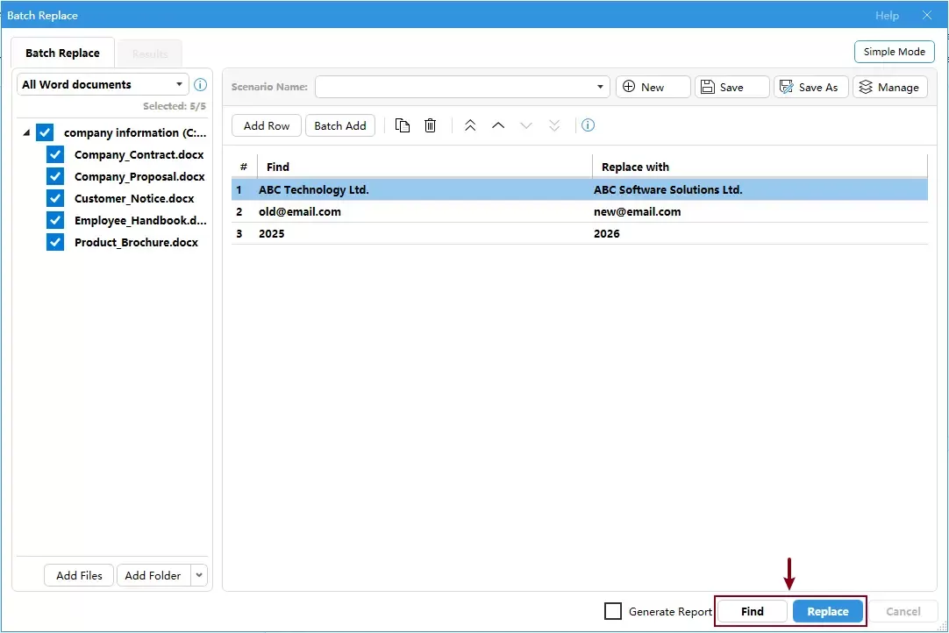Collapse company information tree node
This screenshot has height=633, width=949.
click(x=26, y=132)
